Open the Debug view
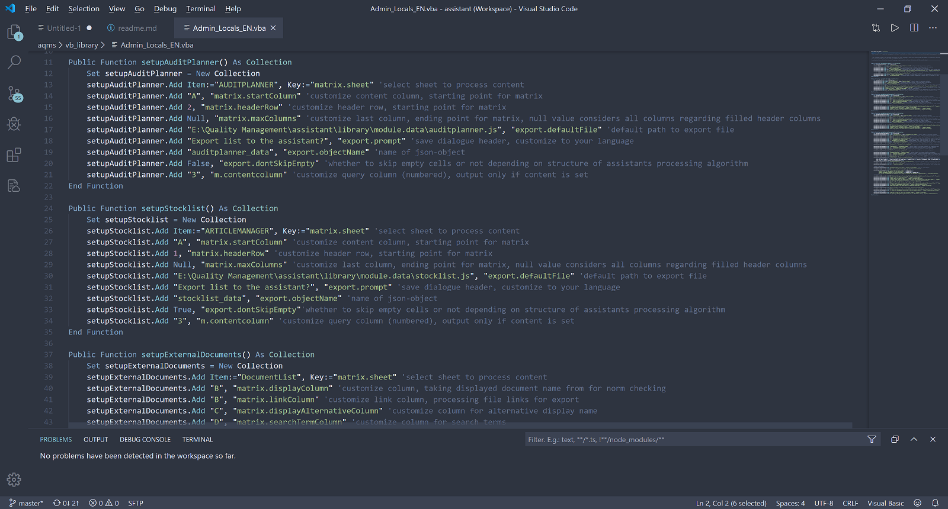The width and height of the screenshot is (948, 509). click(14, 124)
